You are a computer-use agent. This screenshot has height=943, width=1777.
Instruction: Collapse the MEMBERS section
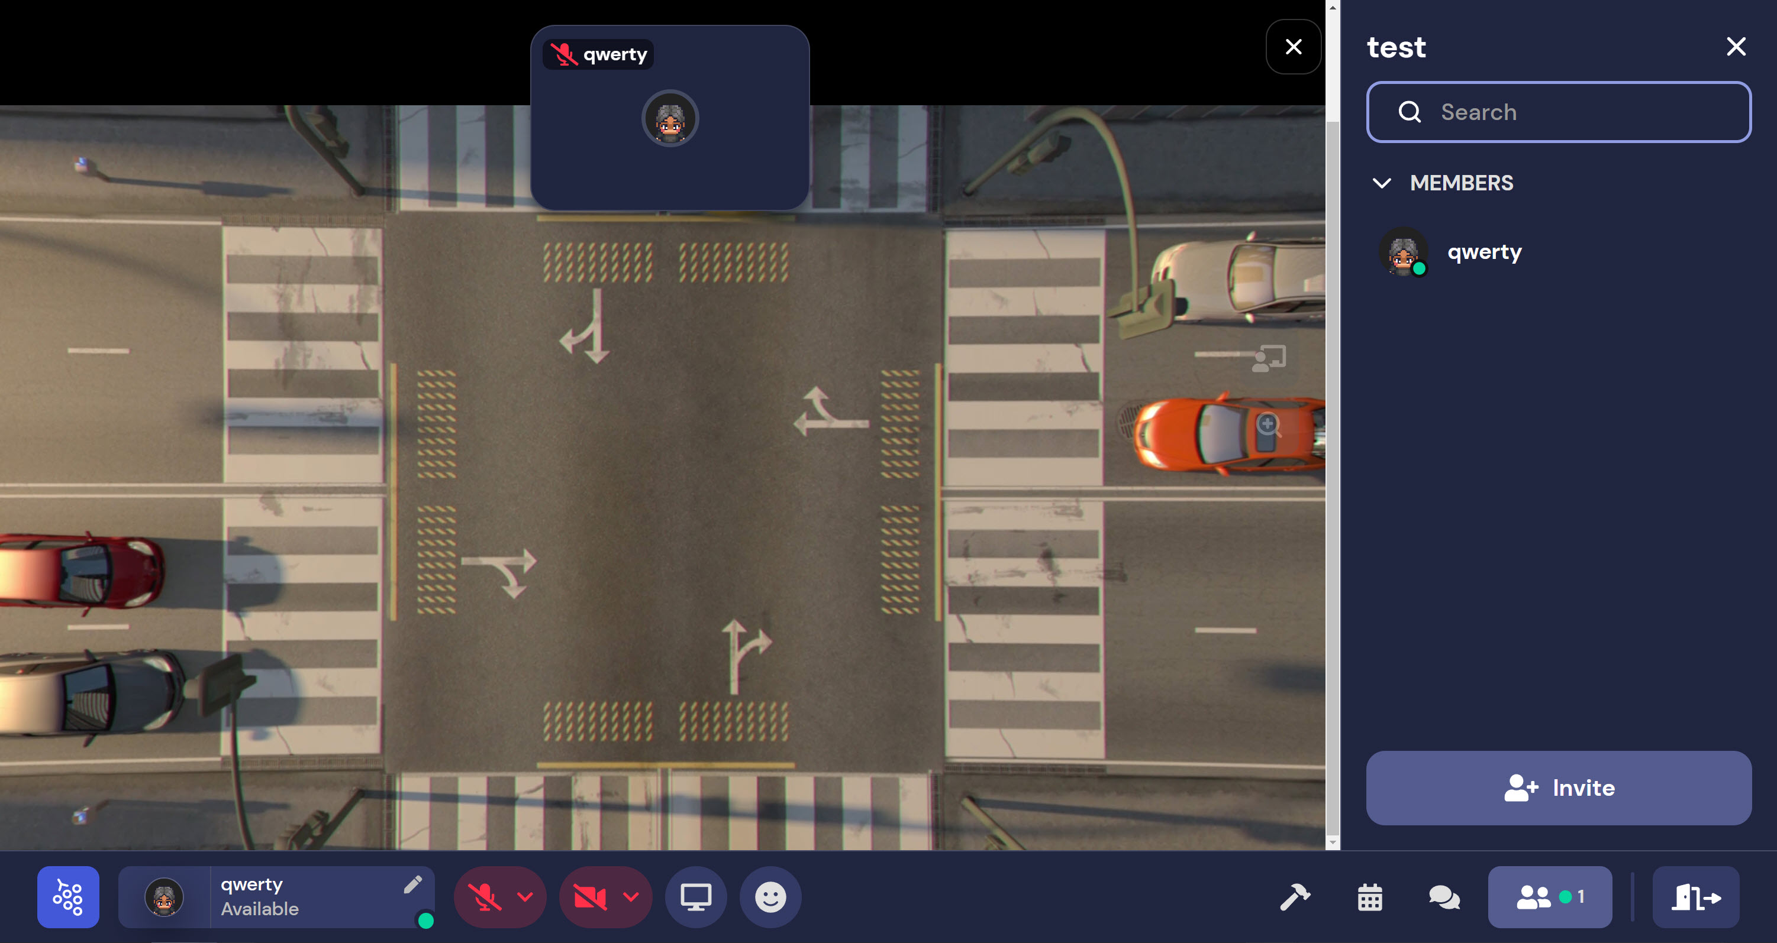[1382, 183]
